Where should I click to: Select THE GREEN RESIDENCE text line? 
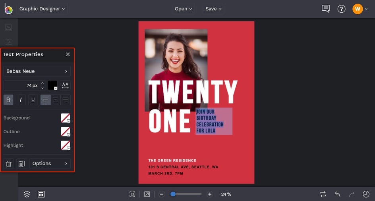172,161
